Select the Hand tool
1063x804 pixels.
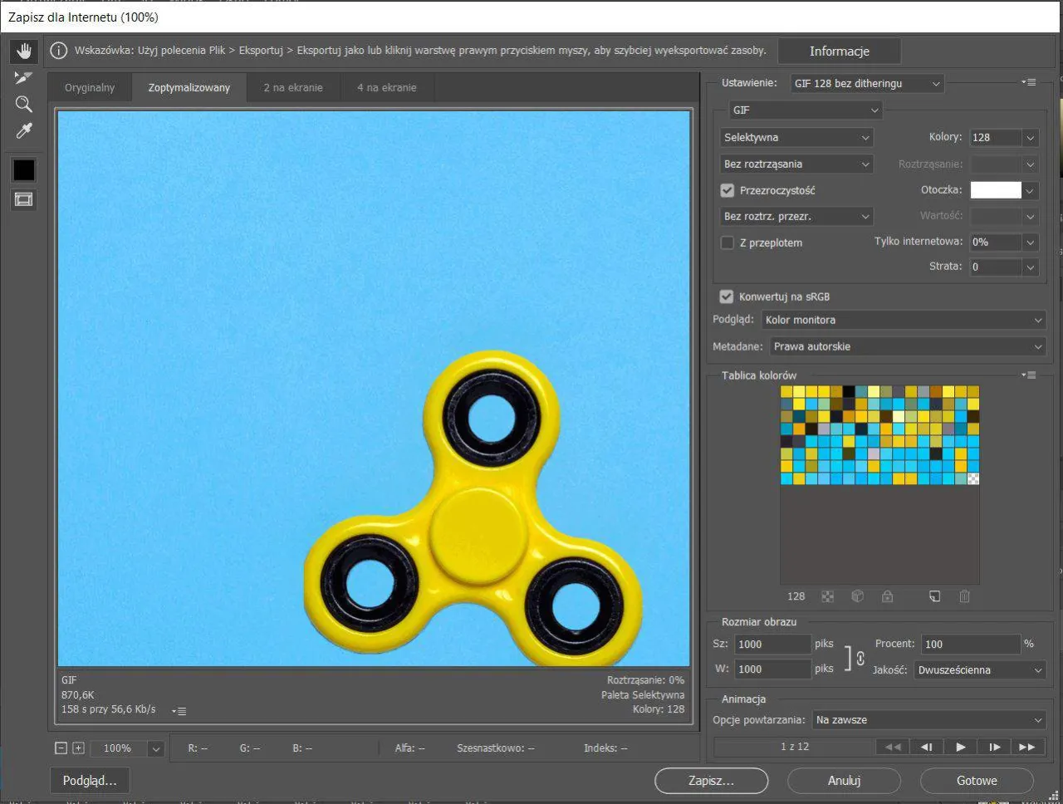(23, 51)
